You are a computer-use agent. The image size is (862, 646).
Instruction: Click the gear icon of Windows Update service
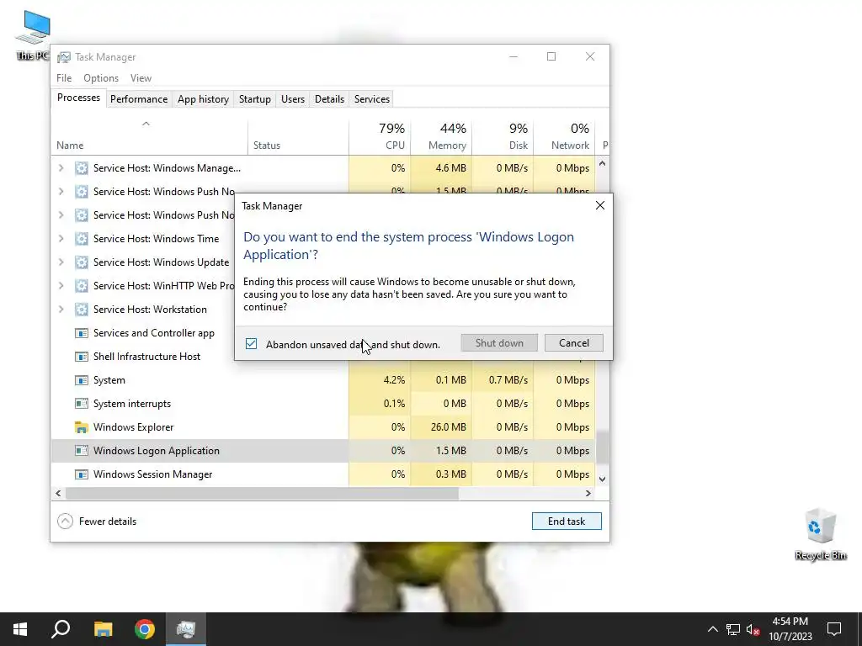(82, 262)
